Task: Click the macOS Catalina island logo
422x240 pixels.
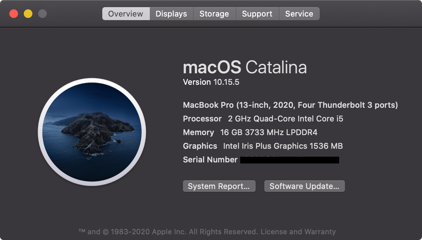Action: 92,132
